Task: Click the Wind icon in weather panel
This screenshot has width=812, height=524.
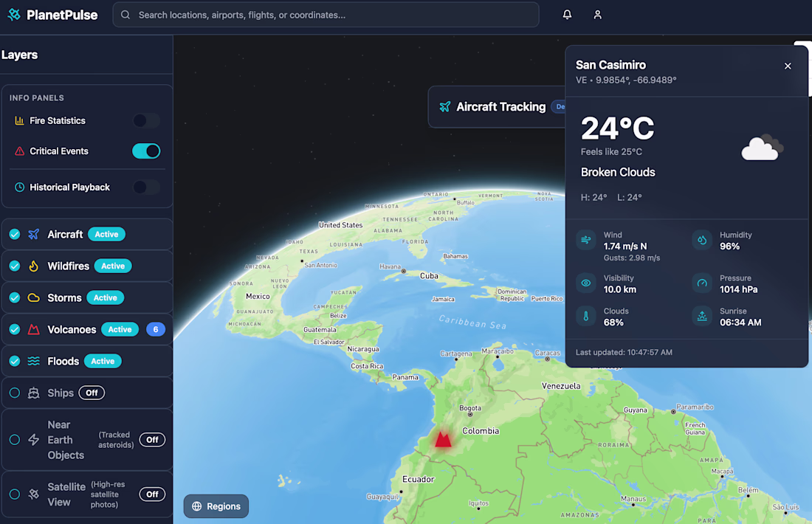Action: point(585,240)
